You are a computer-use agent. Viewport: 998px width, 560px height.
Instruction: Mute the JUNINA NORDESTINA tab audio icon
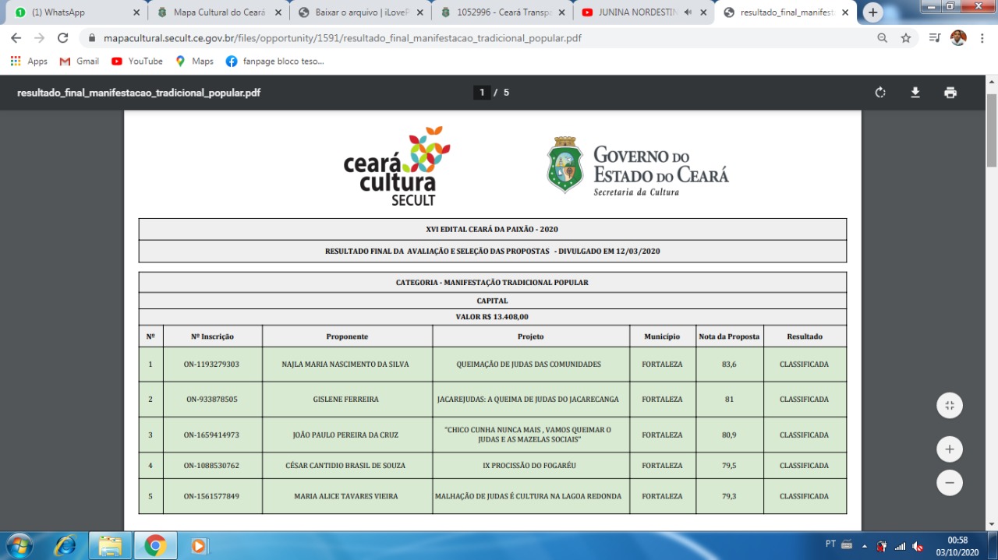click(x=689, y=12)
